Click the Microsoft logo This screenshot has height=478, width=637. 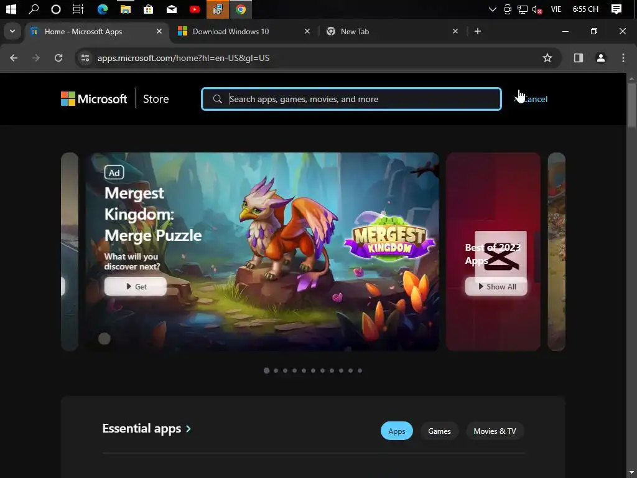[x=94, y=99]
